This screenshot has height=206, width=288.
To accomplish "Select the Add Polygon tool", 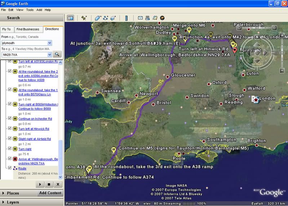I will (x=98, y=18).
